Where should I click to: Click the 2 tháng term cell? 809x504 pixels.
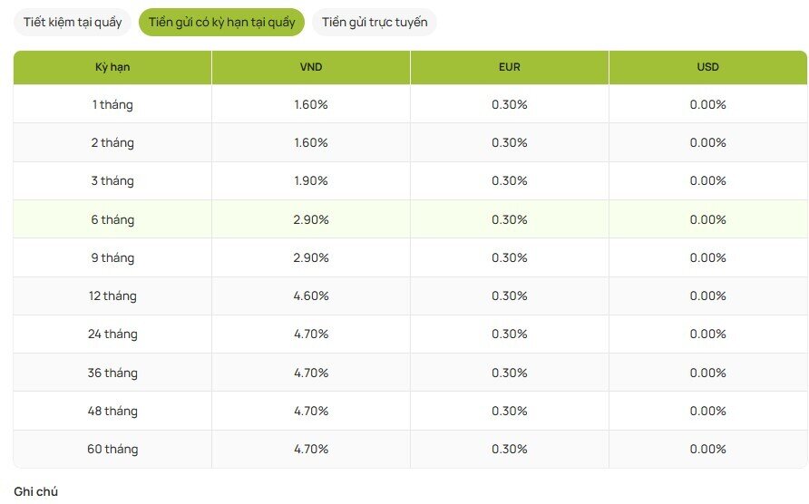click(112, 142)
